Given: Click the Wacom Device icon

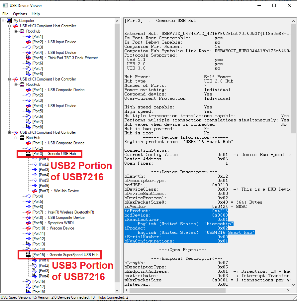Looking at the screenshot, I should (x=28, y=228).
